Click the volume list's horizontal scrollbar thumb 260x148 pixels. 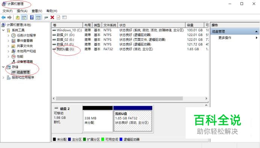click(x=119, y=99)
